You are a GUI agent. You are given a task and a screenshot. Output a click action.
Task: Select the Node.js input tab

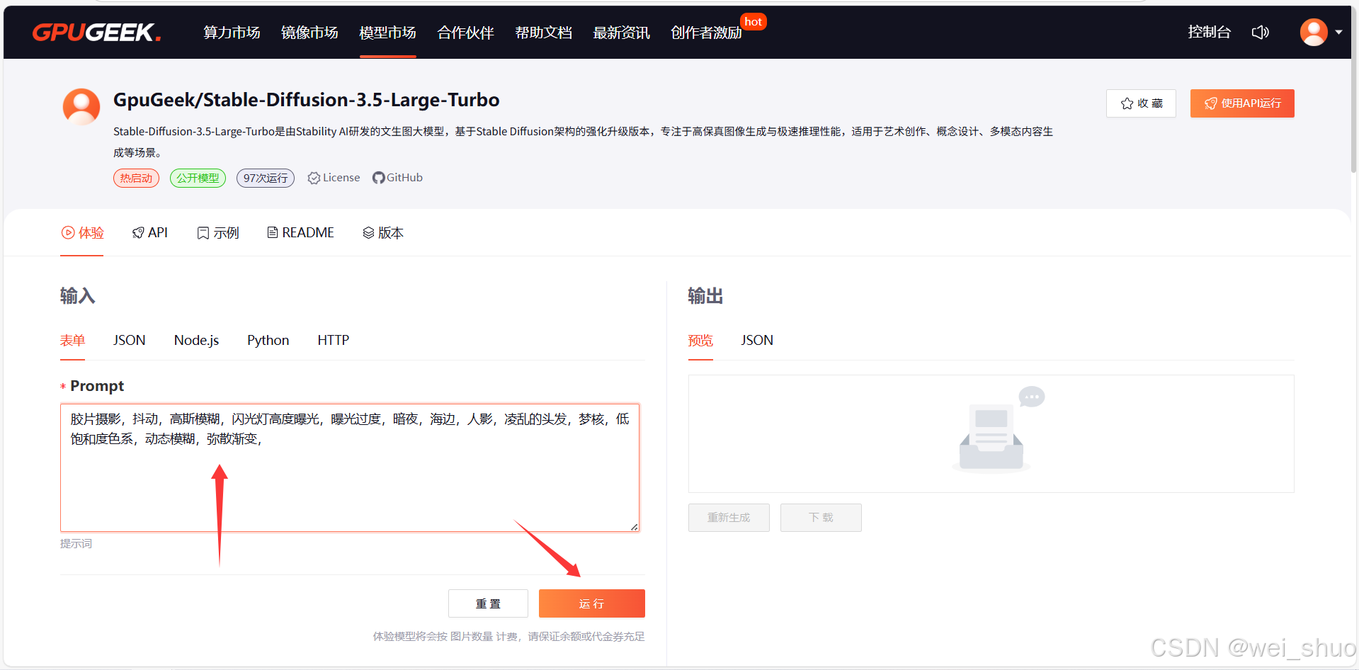(x=197, y=341)
